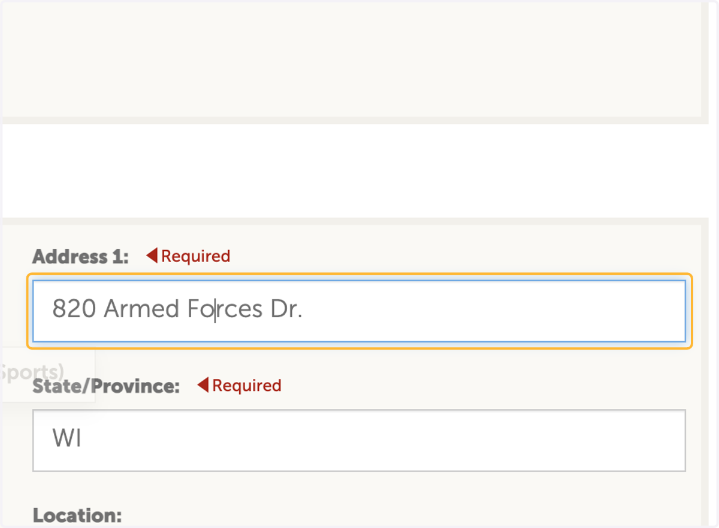Place cursor after "Dr." in address field
Viewport: 719px width, 528px height.
point(304,309)
